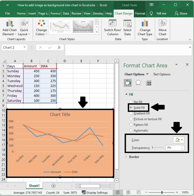194x196 pixels.
Task: Click the zoom in plus icon
Action: click(x=177, y=192)
